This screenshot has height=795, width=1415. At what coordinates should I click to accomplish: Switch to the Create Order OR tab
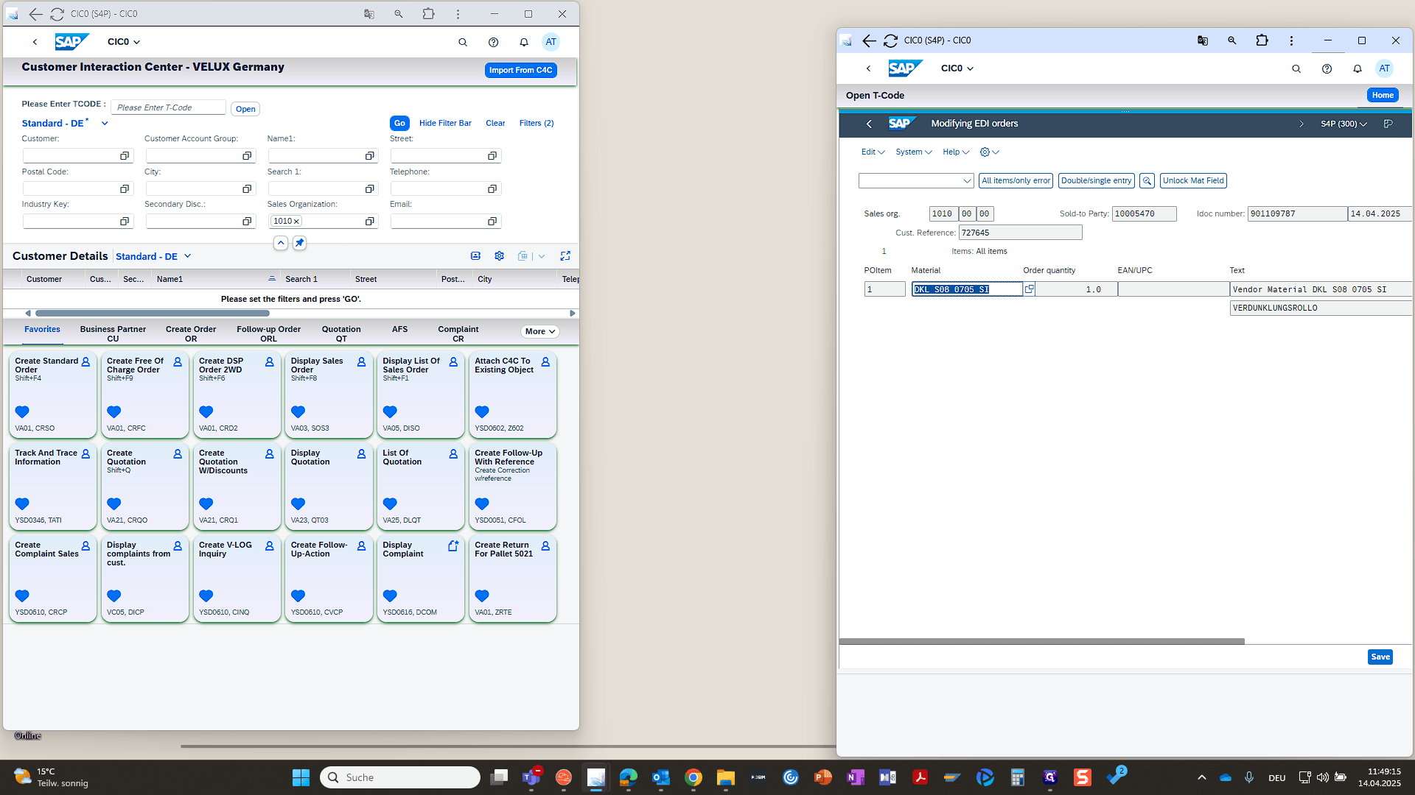[x=191, y=334]
